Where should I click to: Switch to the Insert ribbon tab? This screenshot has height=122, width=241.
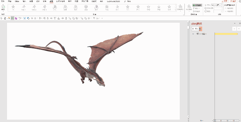click(24, 1)
